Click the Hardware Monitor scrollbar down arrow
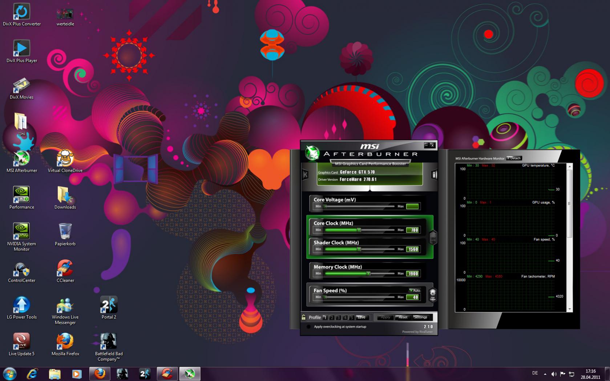The image size is (610, 381). point(570,309)
